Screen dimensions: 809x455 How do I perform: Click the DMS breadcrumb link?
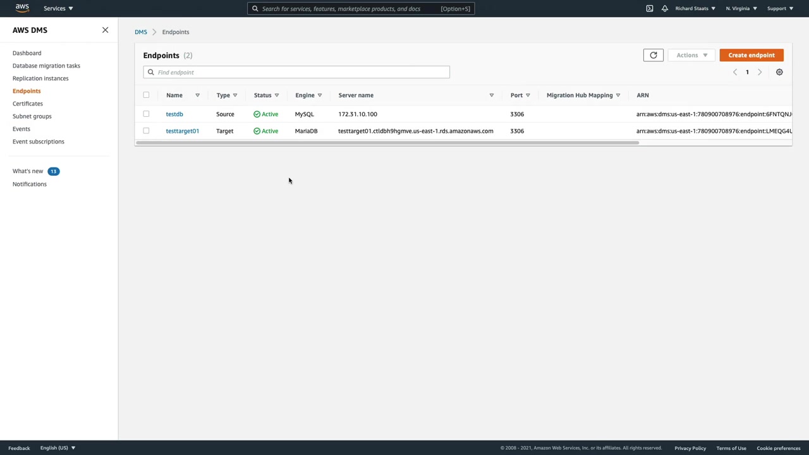point(140,32)
